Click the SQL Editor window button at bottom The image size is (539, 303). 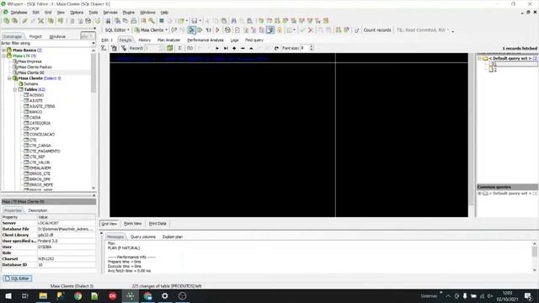[x=17, y=279]
